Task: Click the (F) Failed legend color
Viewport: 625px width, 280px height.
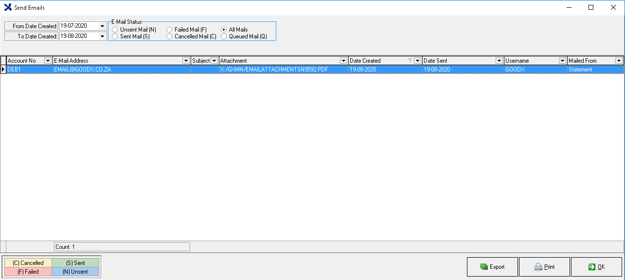Action: (x=28, y=272)
